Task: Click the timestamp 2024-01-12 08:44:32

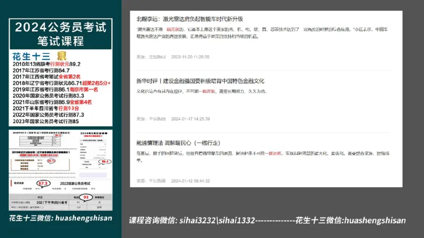Action: (x=190, y=181)
